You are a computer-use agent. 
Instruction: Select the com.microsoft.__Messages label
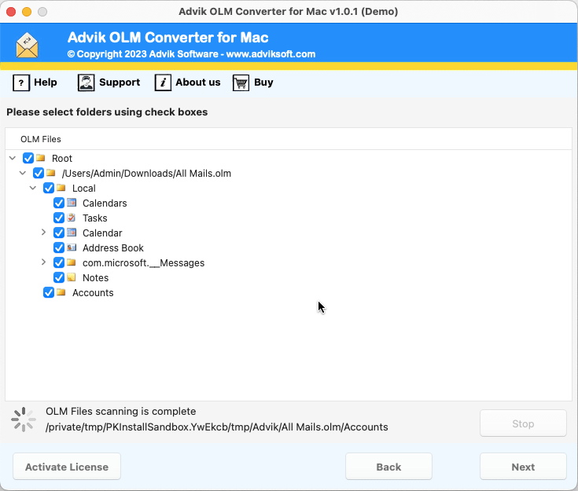pos(143,263)
